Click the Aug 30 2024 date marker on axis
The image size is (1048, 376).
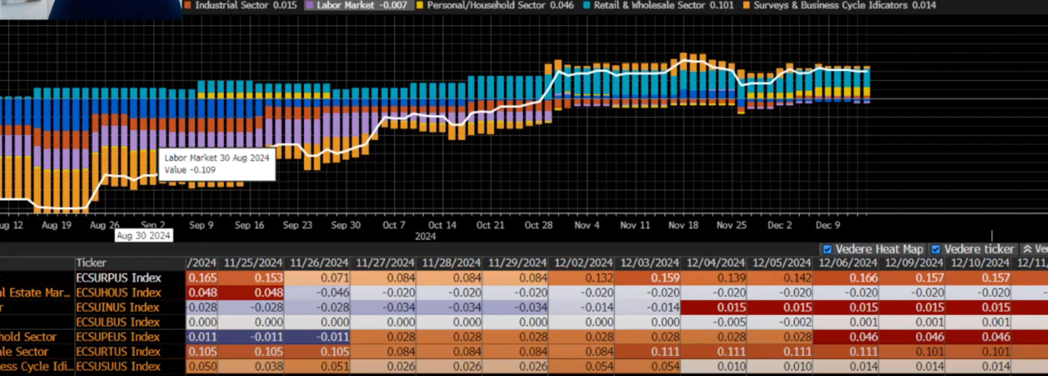click(x=143, y=236)
